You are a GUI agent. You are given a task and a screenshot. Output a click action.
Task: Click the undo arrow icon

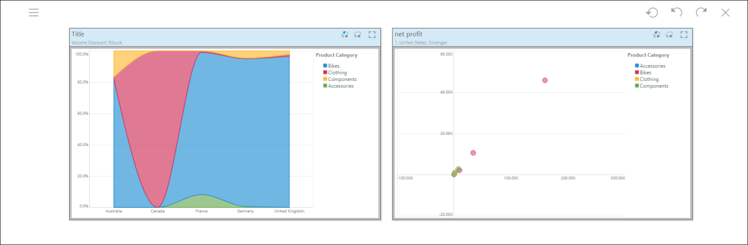coord(676,13)
